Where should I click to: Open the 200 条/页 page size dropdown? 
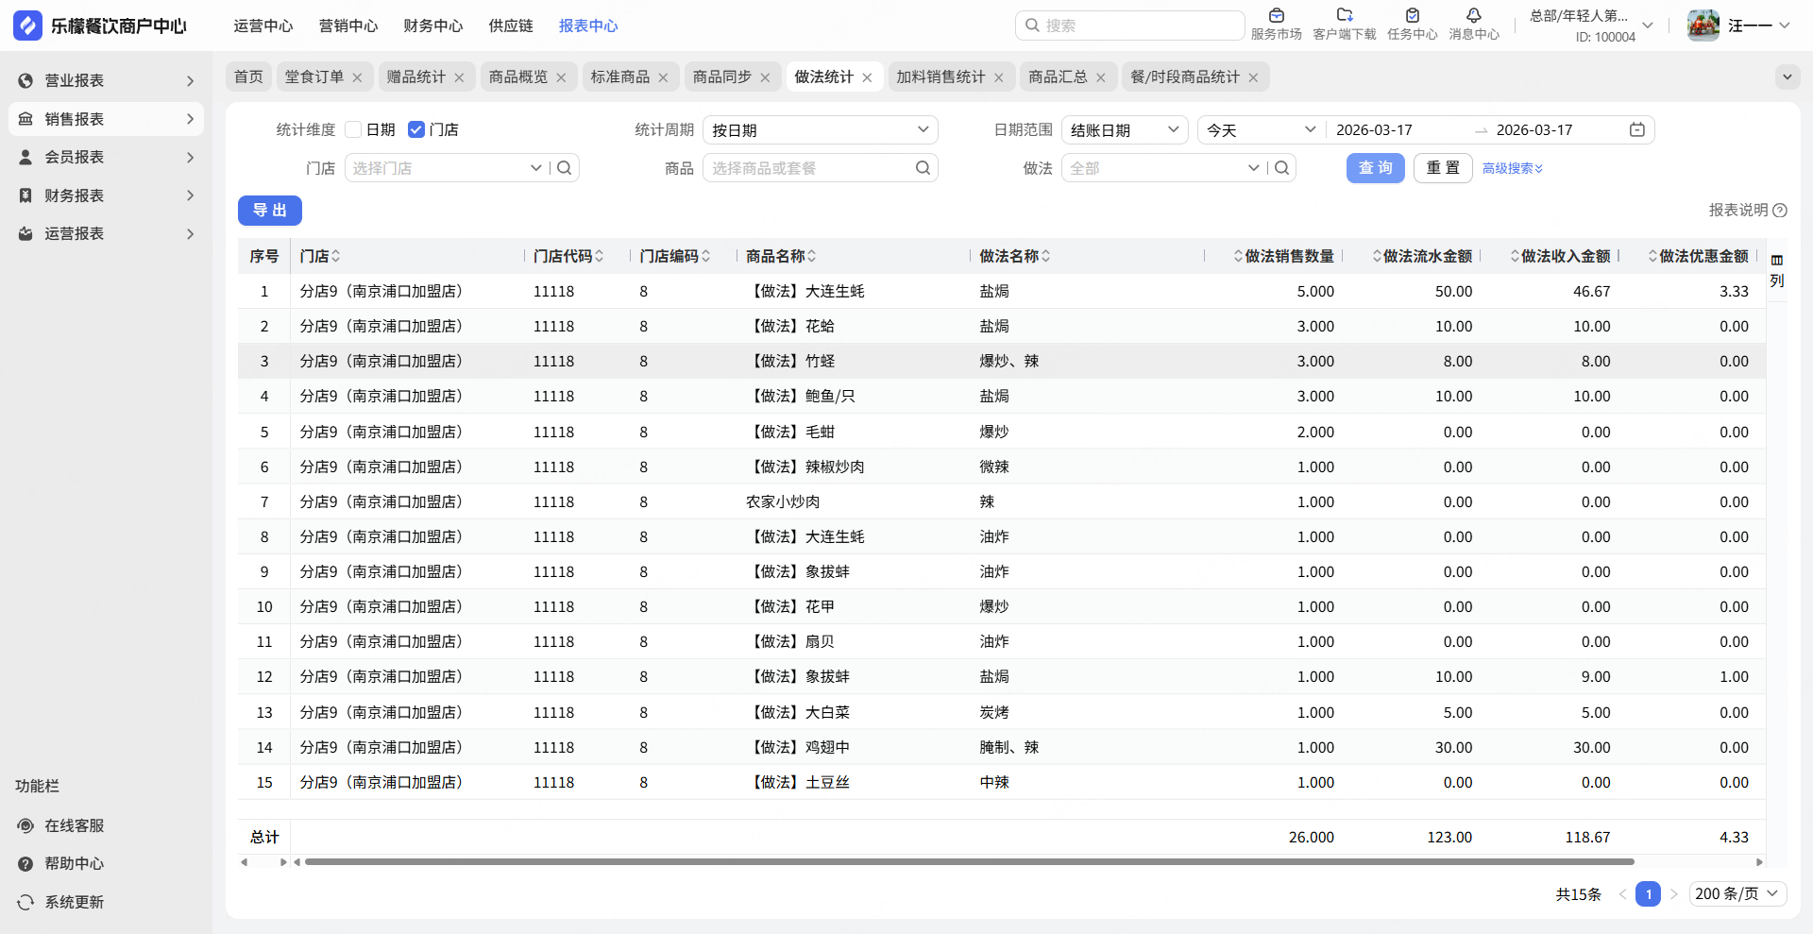(x=1736, y=894)
